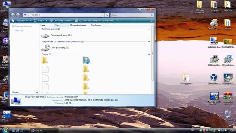The image size is (236, 133).
Task: Open the music folder icon with blue note
Action: tap(86, 60)
